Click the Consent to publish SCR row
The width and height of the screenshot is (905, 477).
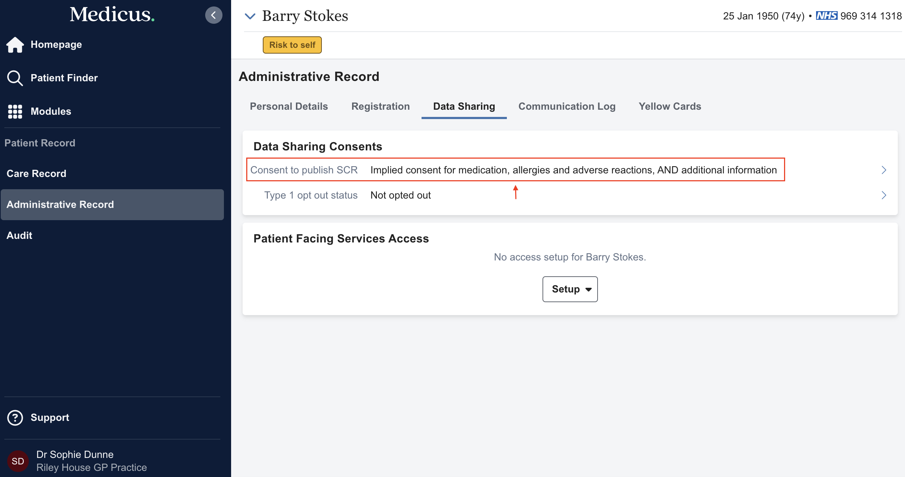point(515,170)
